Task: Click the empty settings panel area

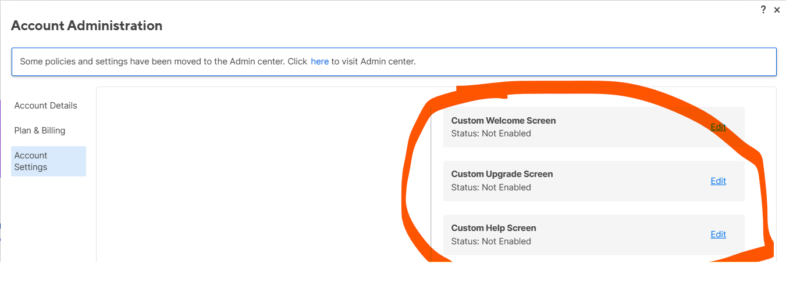Action: pyautogui.click(x=262, y=174)
